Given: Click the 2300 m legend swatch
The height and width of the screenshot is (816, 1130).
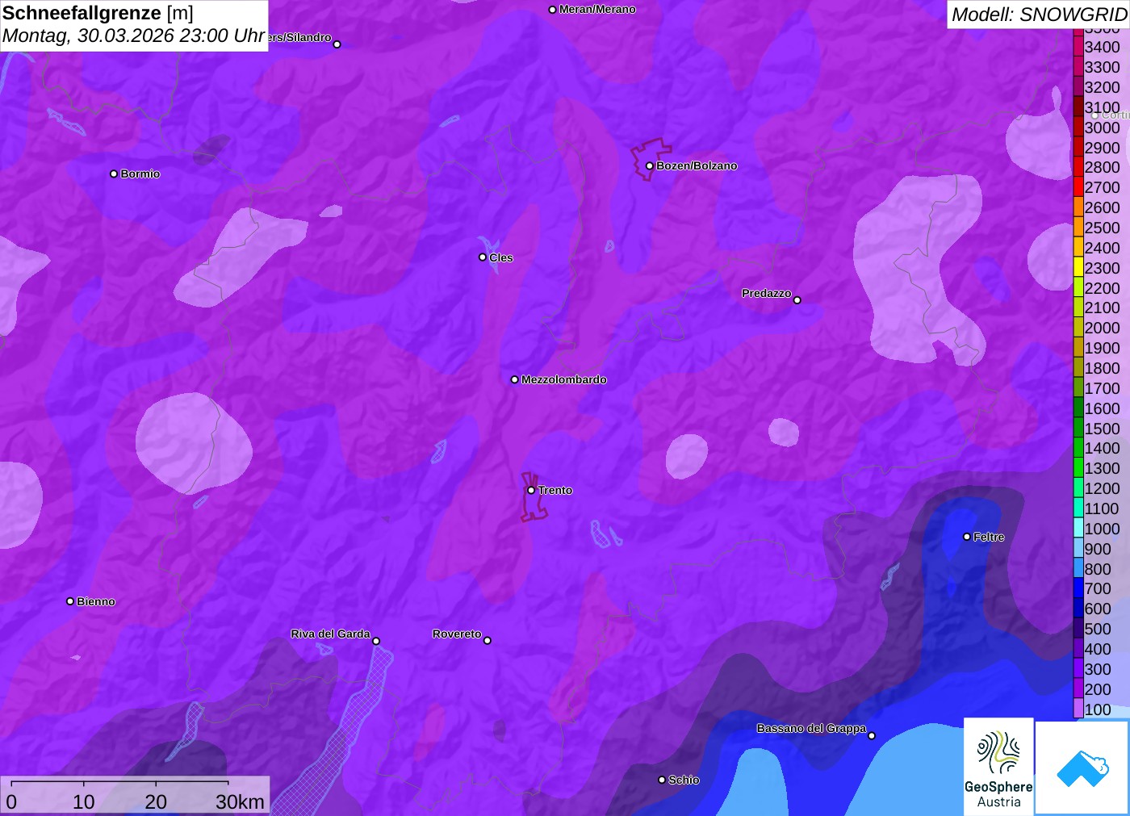Looking at the screenshot, I should coord(1078,268).
